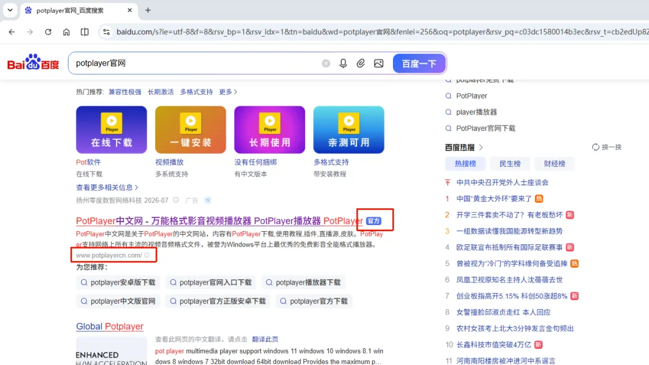Screen dimensions: 649x365
Task: Open 中共中央召开党外人士座谈会 hot item
Action: click(502, 182)
